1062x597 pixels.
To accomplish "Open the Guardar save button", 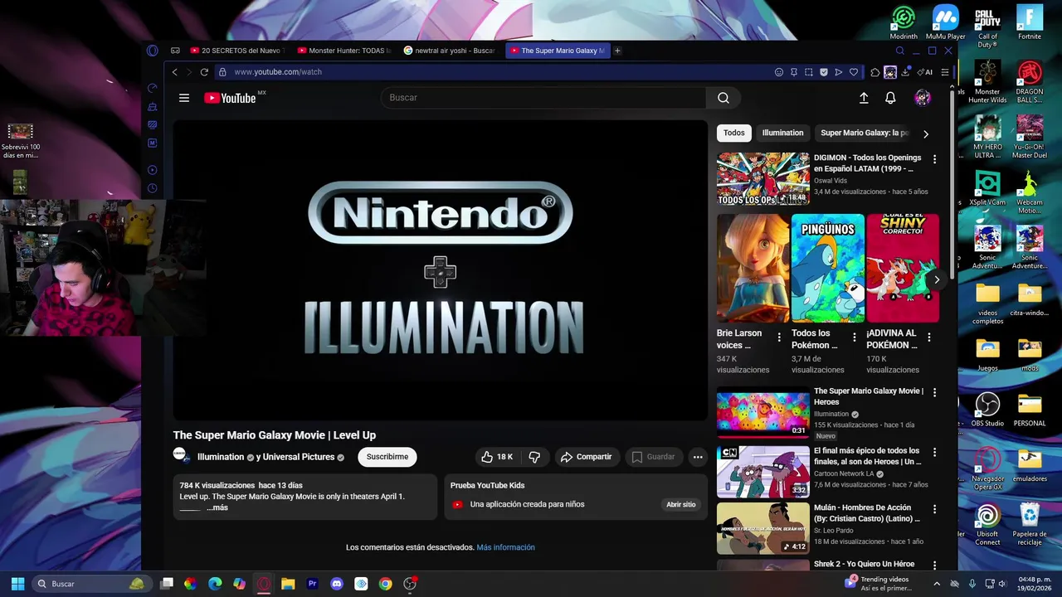I will pos(654,457).
